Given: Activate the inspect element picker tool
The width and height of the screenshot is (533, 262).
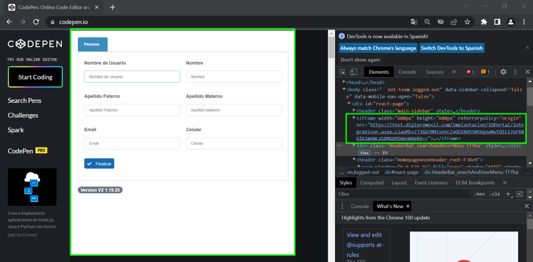Looking at the screenshot, I should (342, 72).
